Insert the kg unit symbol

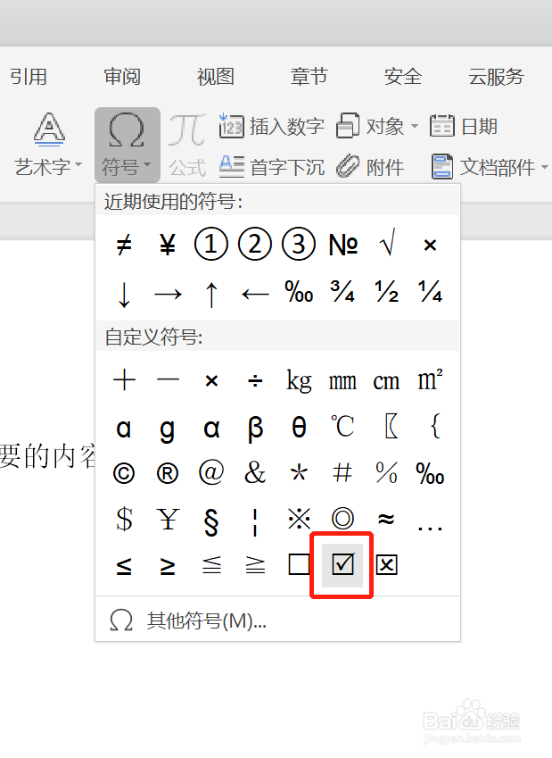pyautogui.click(x=299, y=382)
